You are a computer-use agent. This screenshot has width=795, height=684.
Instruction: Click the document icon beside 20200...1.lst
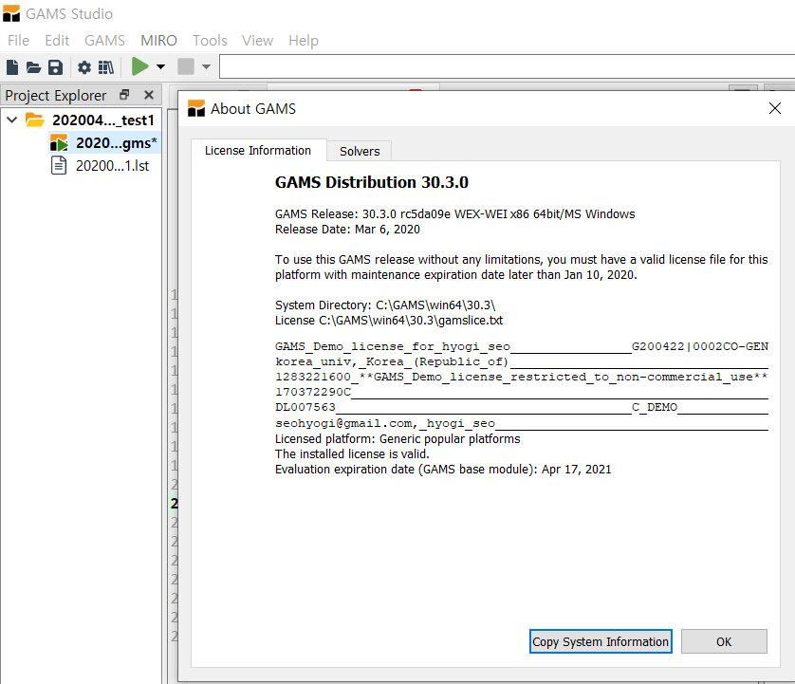[x=59, y=165]
